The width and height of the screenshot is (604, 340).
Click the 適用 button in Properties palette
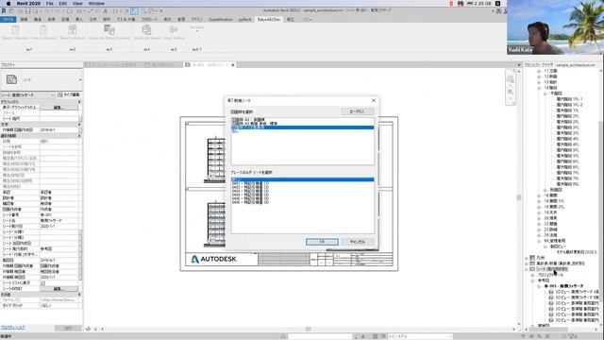(68, 328)
